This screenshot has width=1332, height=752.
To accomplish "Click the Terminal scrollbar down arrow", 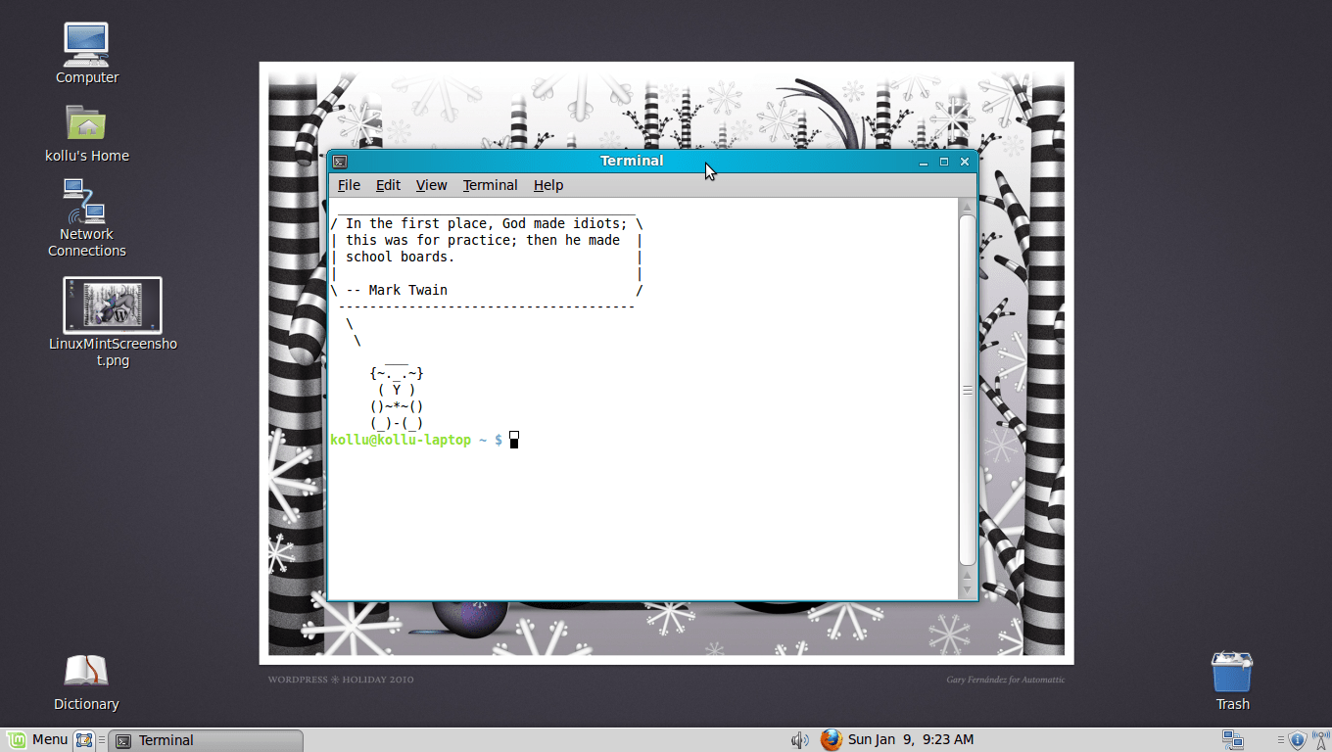I will tap(968, 590).
